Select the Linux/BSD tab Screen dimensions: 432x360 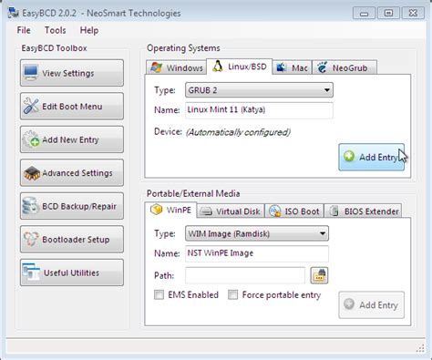[240, 67]
